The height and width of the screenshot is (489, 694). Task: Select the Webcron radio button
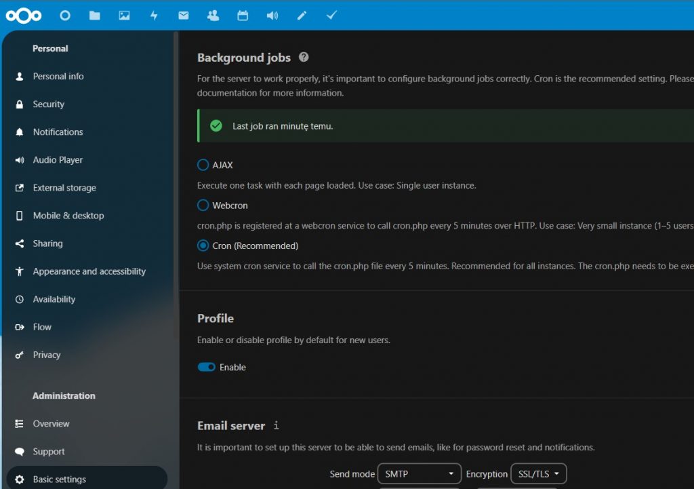[x=203, y=205]
